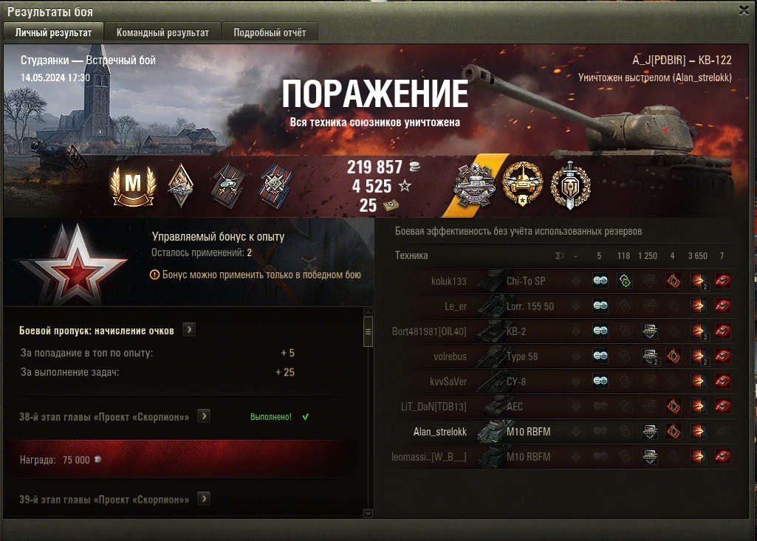
Task: Click the medal on the yellow ribbon
Action: [474, 185]
